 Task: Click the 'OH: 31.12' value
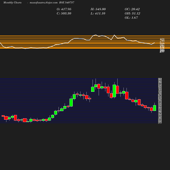point(132,14)
